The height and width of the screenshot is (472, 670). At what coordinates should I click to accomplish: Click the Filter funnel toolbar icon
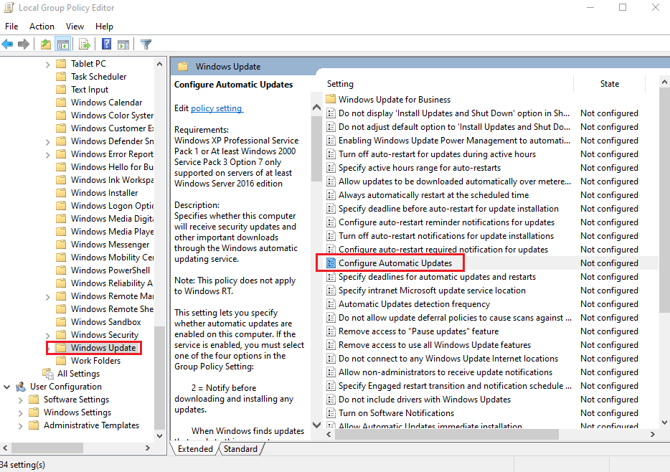tap(146, 44)
